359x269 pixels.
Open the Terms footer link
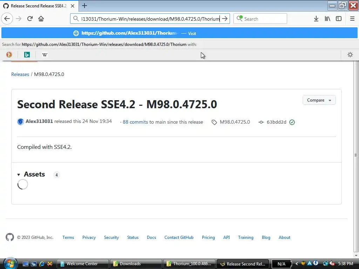[x=68, y=237]
